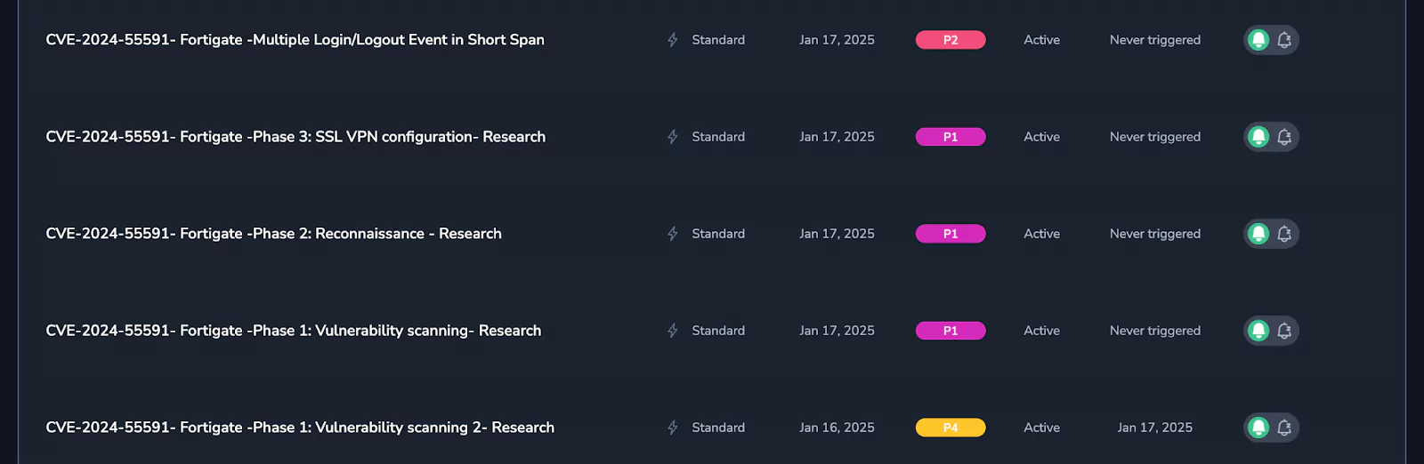Click snooze bell for Vulnerability scanning 2 rule
1424x464 pixels.
pos(1284,428)
